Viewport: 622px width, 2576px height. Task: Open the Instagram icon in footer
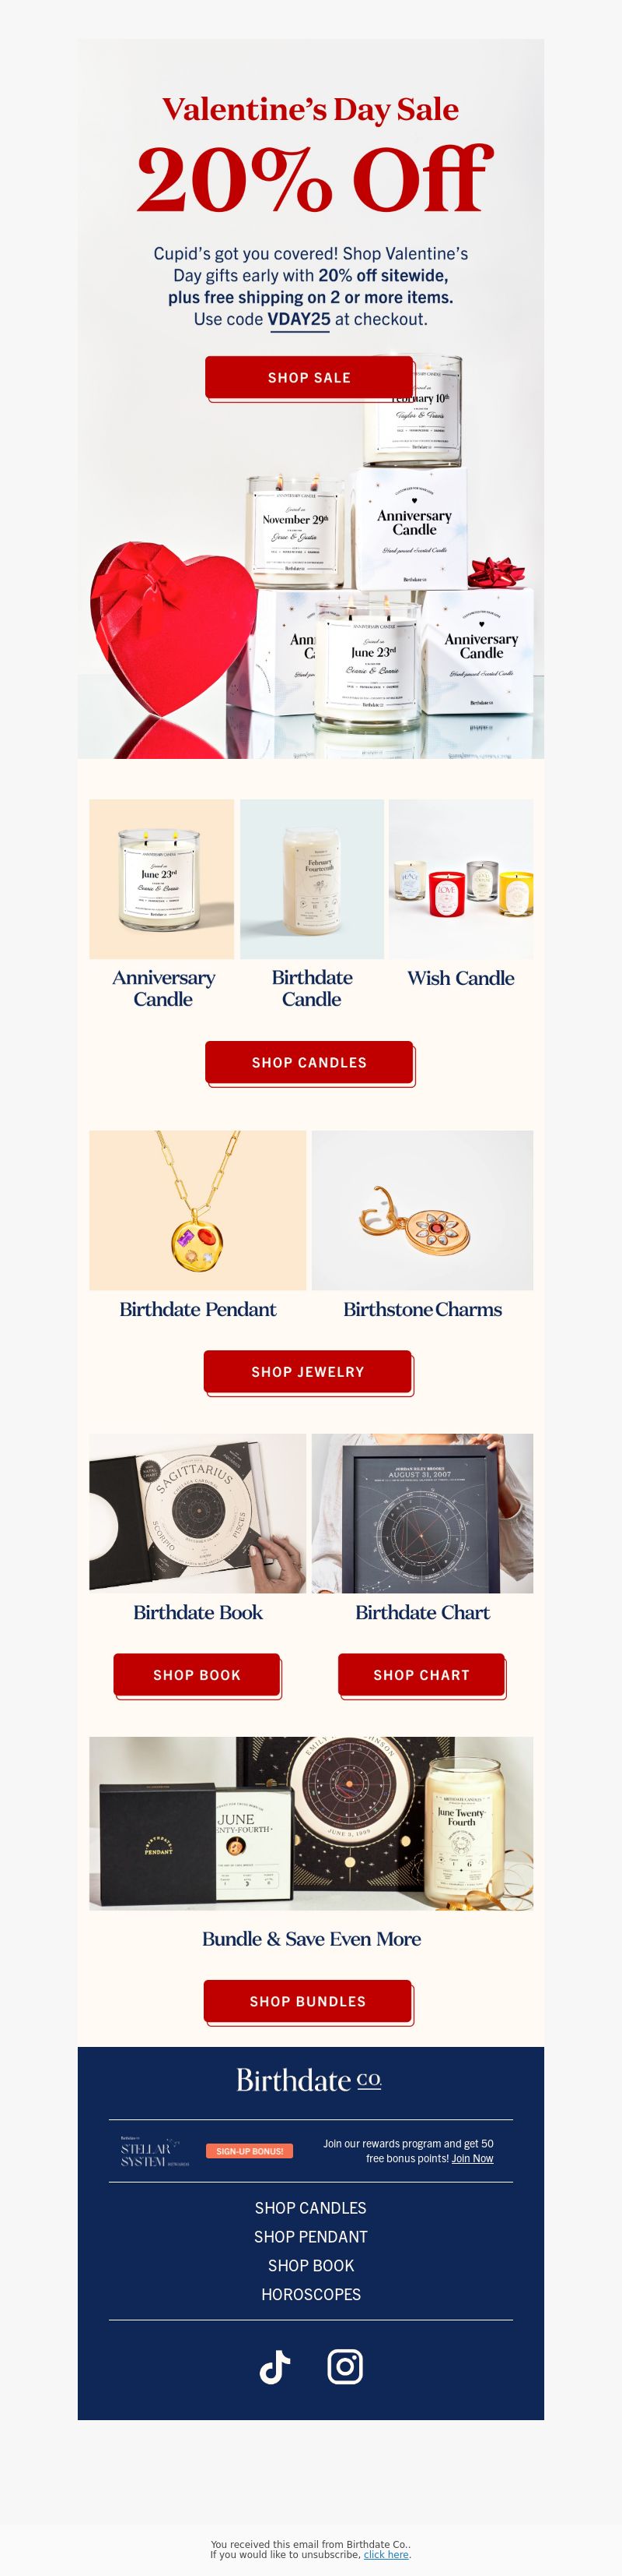345,2367
